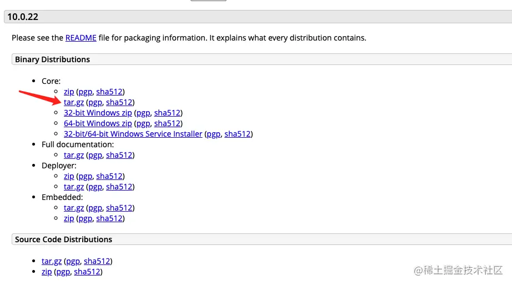Image resolution: width=512 pixels, height=285 pixels.
Task: Open Core 64-bit Windows zip link
Action: click(x=98, y=123)
